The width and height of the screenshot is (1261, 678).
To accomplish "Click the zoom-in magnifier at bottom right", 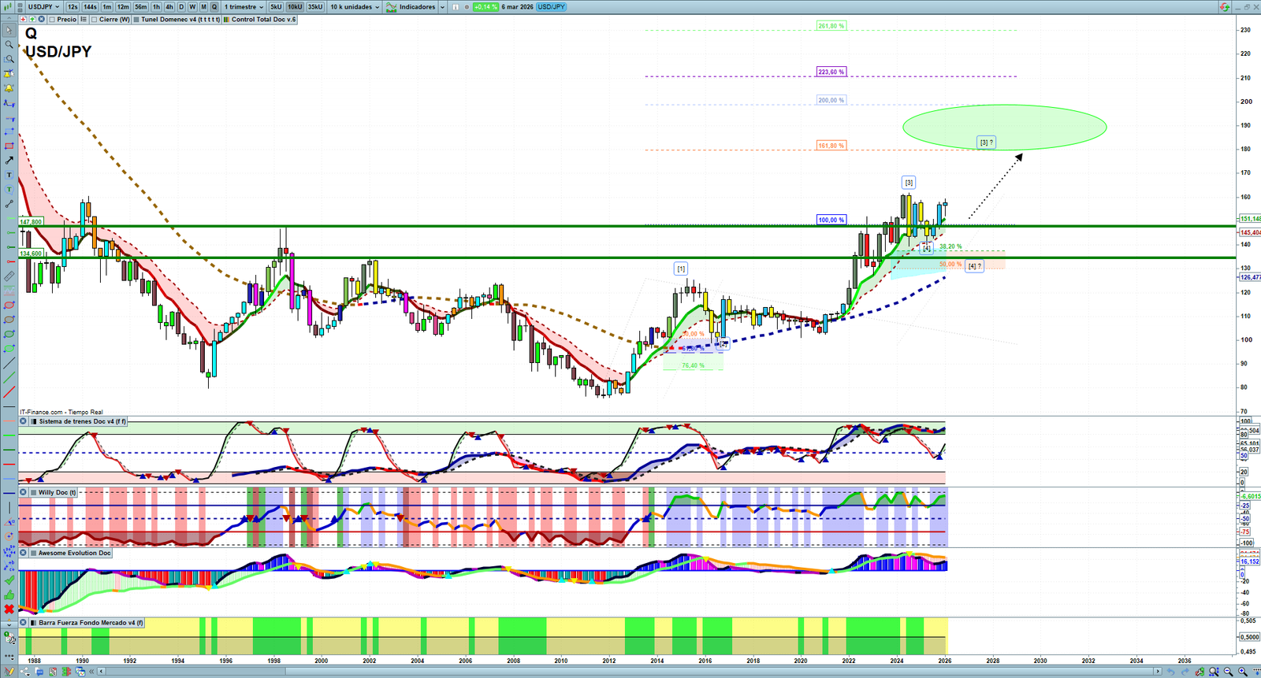I will [x=1243, y=672].
